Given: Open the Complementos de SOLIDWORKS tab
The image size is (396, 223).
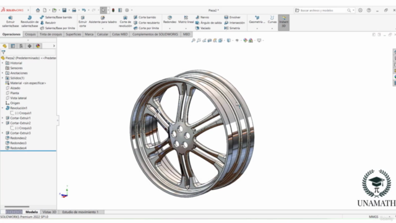Looking at the screenshot, I should click(x=155, y=35).
